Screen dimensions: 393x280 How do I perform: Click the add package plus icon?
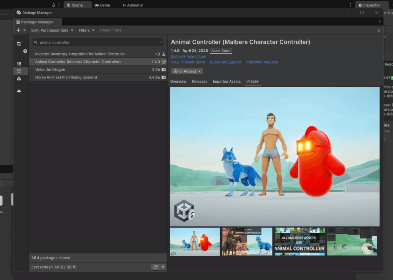[18, 30]
